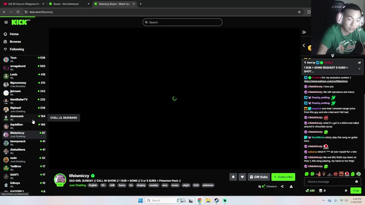Open wvagabond channel in sidebar
Image resolution: width=365 pixels, height=205 pixels.
[24, 67]
